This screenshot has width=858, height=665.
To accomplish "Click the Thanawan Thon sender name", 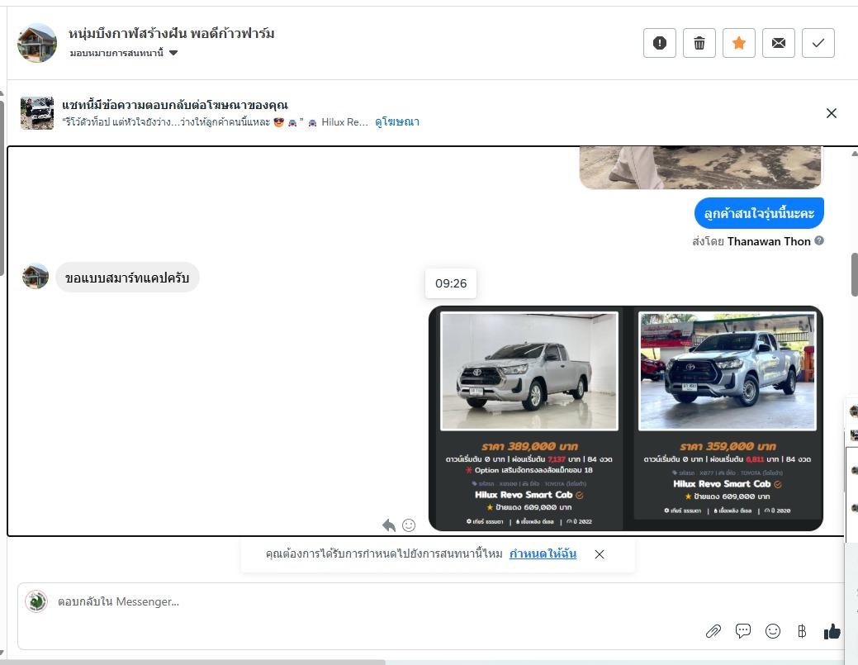I will (x=769, y=241).
